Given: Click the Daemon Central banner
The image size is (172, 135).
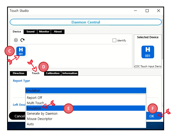Looking at the screenshot, I should 86,22.
